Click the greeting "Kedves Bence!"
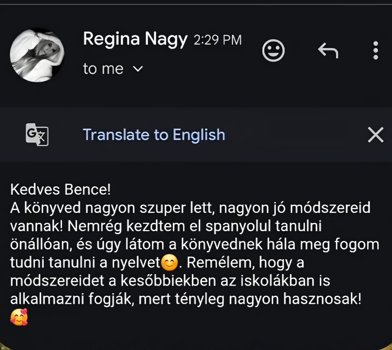 tap(60, 189)
